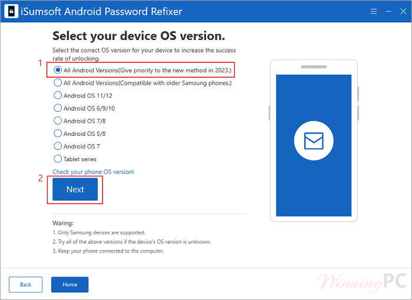Click the iSumsoft app lock logo icon

[x=11, y=11]
